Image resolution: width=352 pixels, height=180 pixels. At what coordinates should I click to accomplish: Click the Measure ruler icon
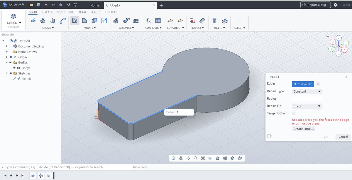202,21
